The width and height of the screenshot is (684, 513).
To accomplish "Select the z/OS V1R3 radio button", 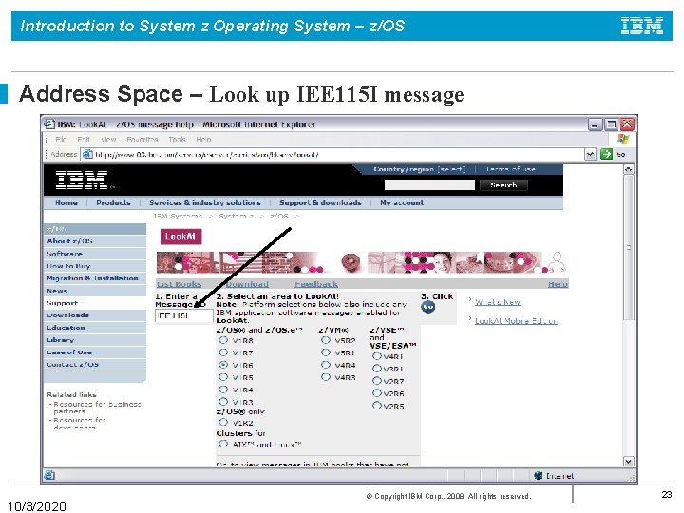I will (x=223, y=401).
